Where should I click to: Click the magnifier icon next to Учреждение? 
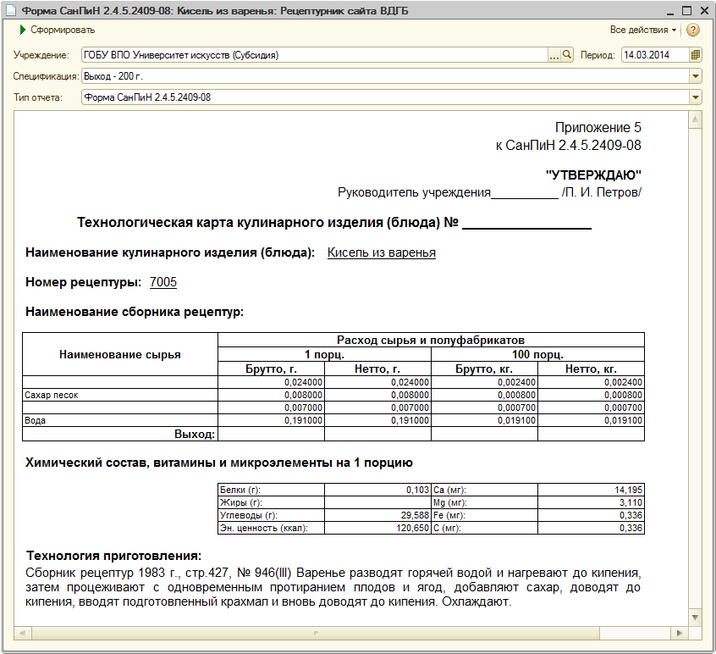coord(567,55)
